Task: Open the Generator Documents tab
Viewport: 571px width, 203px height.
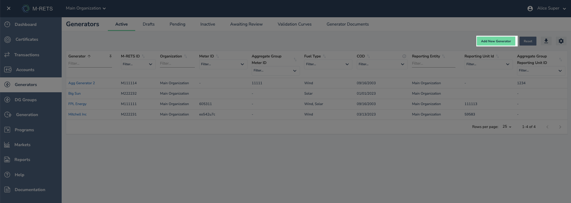Action: click(x=348, y=24)
